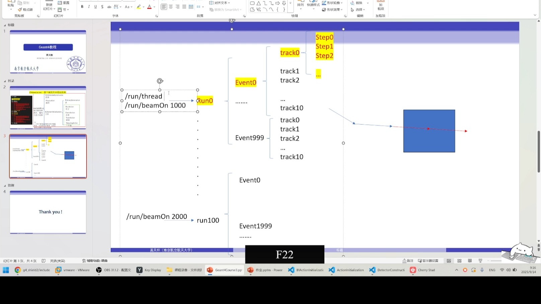Open the 替换 replace tool
This screenshot has width=541, height=304.
tap(359, 3)
